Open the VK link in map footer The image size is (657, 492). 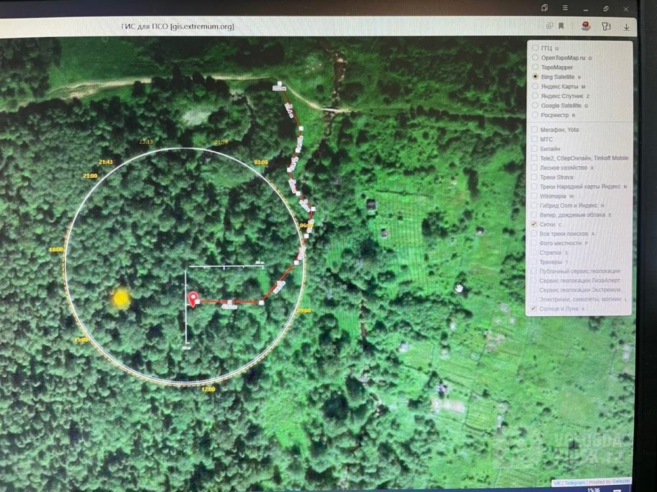pos(557,483)
